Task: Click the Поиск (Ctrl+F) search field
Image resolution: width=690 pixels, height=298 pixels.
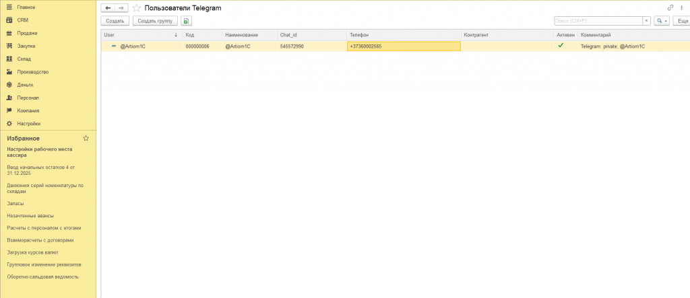Action: coord(598,21)
